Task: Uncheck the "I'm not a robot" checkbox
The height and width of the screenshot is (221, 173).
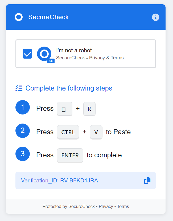Action: [27, 54]
